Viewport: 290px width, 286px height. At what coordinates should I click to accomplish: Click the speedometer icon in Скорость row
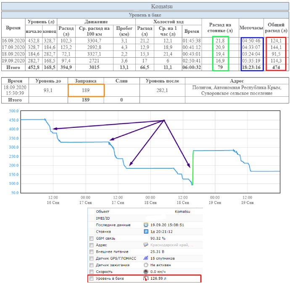tap(146, 272)
